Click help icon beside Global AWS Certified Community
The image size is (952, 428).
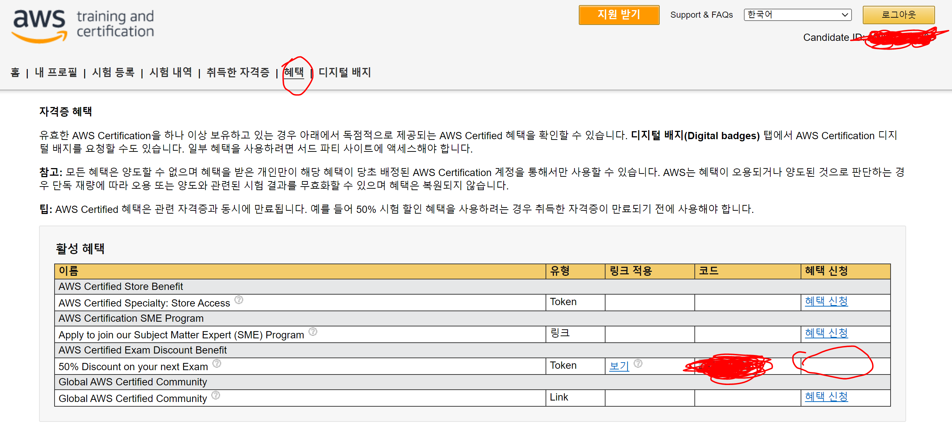[x=216, y=395]
